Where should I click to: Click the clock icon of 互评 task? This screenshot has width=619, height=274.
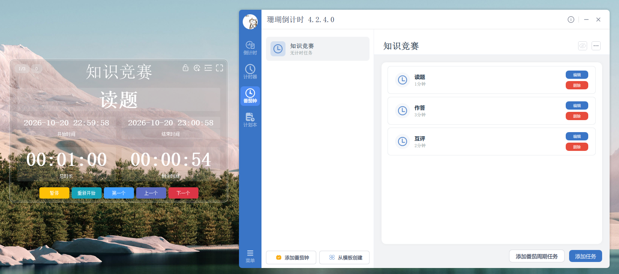(x=403, y=142)
